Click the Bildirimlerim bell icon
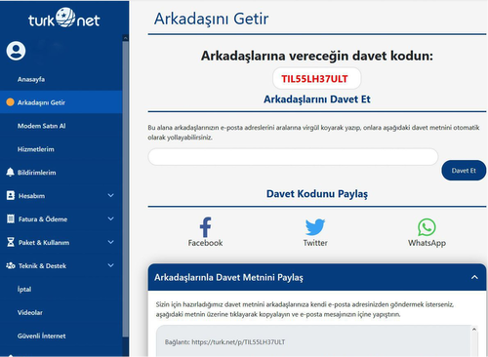The image size is (488, 357). click(x=10, y=172)
